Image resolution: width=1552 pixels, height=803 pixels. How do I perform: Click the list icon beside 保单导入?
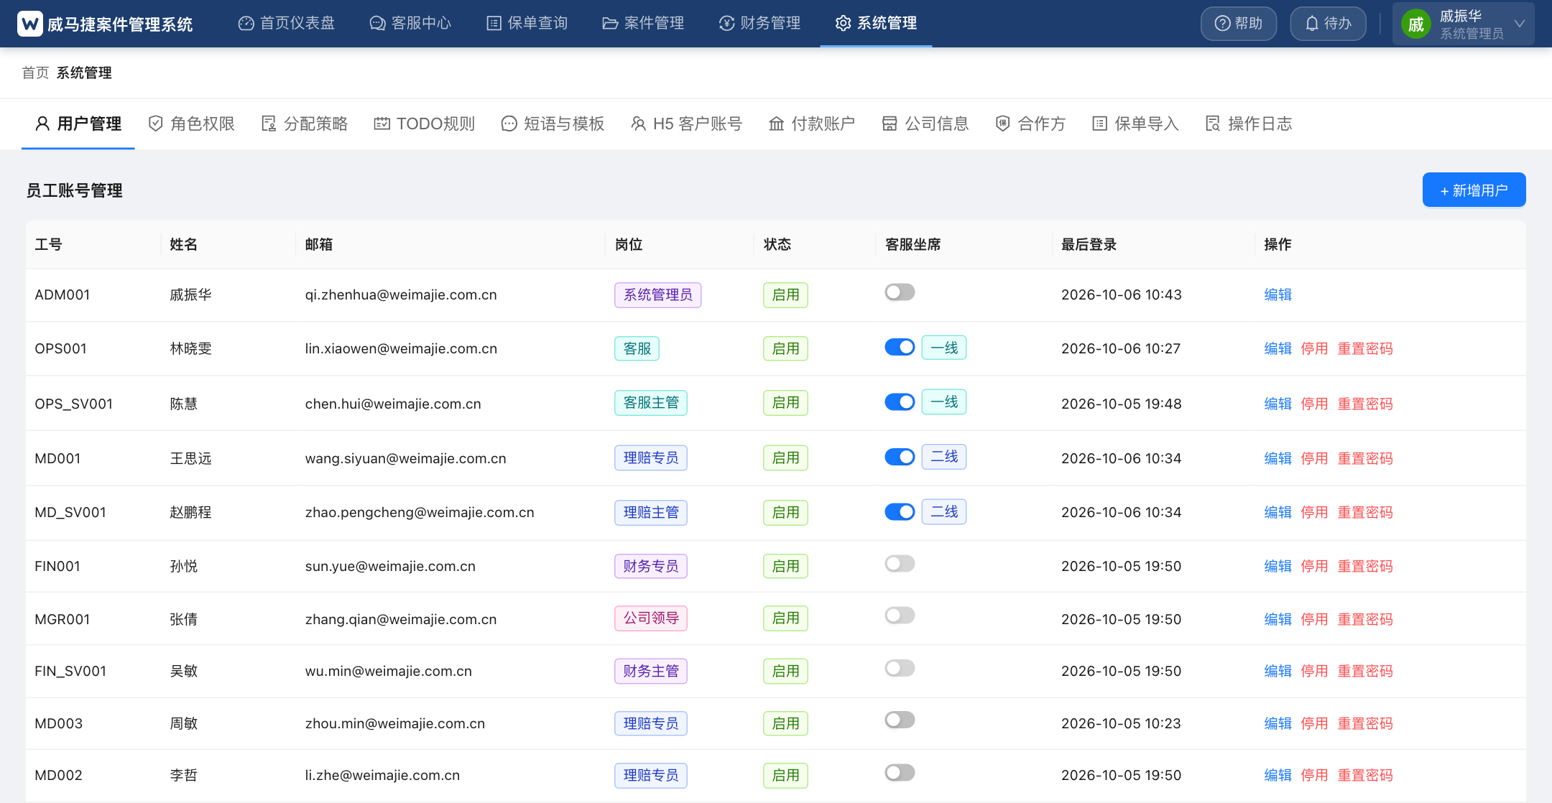pos(1099,124)
